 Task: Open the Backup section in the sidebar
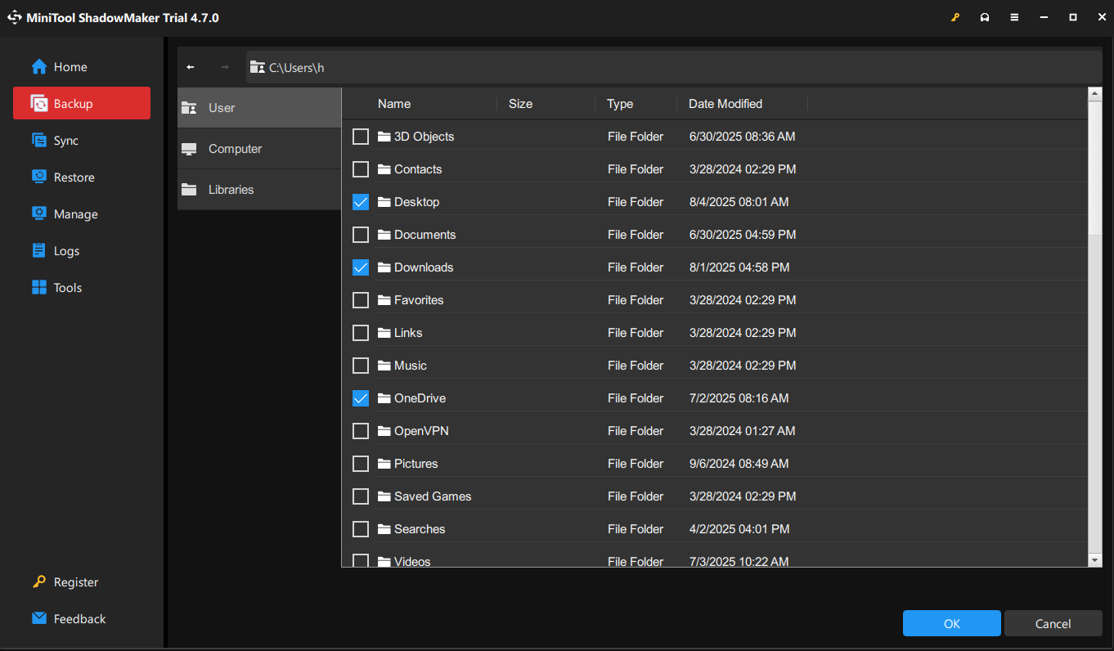(81, 103)
